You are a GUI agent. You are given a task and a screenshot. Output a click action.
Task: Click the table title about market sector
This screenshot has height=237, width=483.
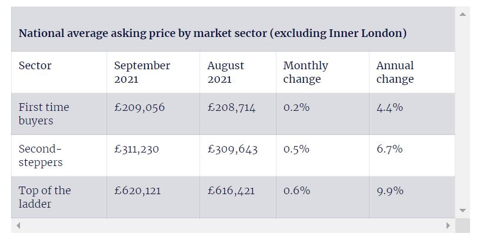point(212,33)
